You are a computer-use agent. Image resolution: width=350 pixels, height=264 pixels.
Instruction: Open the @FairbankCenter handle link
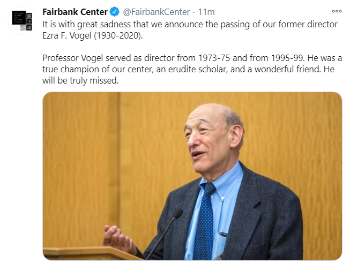pos(157,12)
